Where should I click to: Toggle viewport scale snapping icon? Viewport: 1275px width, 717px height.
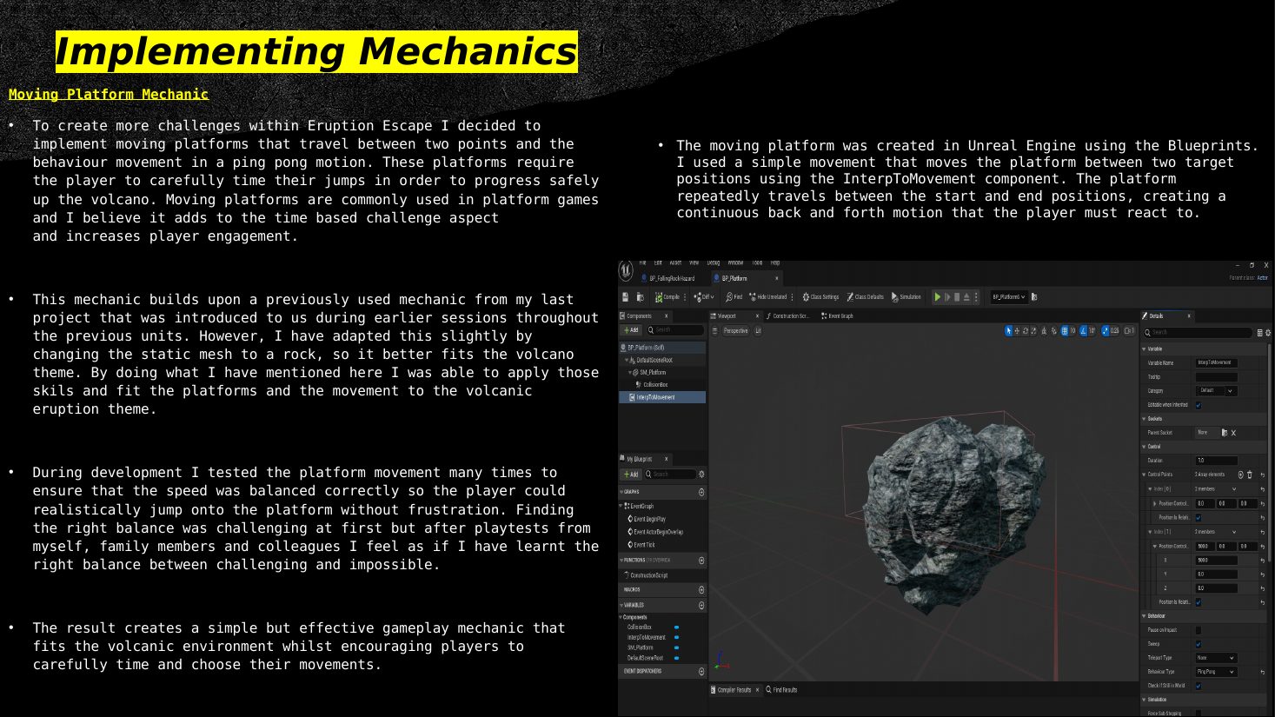point(1106,331)
